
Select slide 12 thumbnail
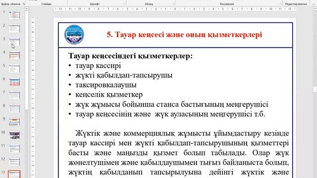coord(14,162)
